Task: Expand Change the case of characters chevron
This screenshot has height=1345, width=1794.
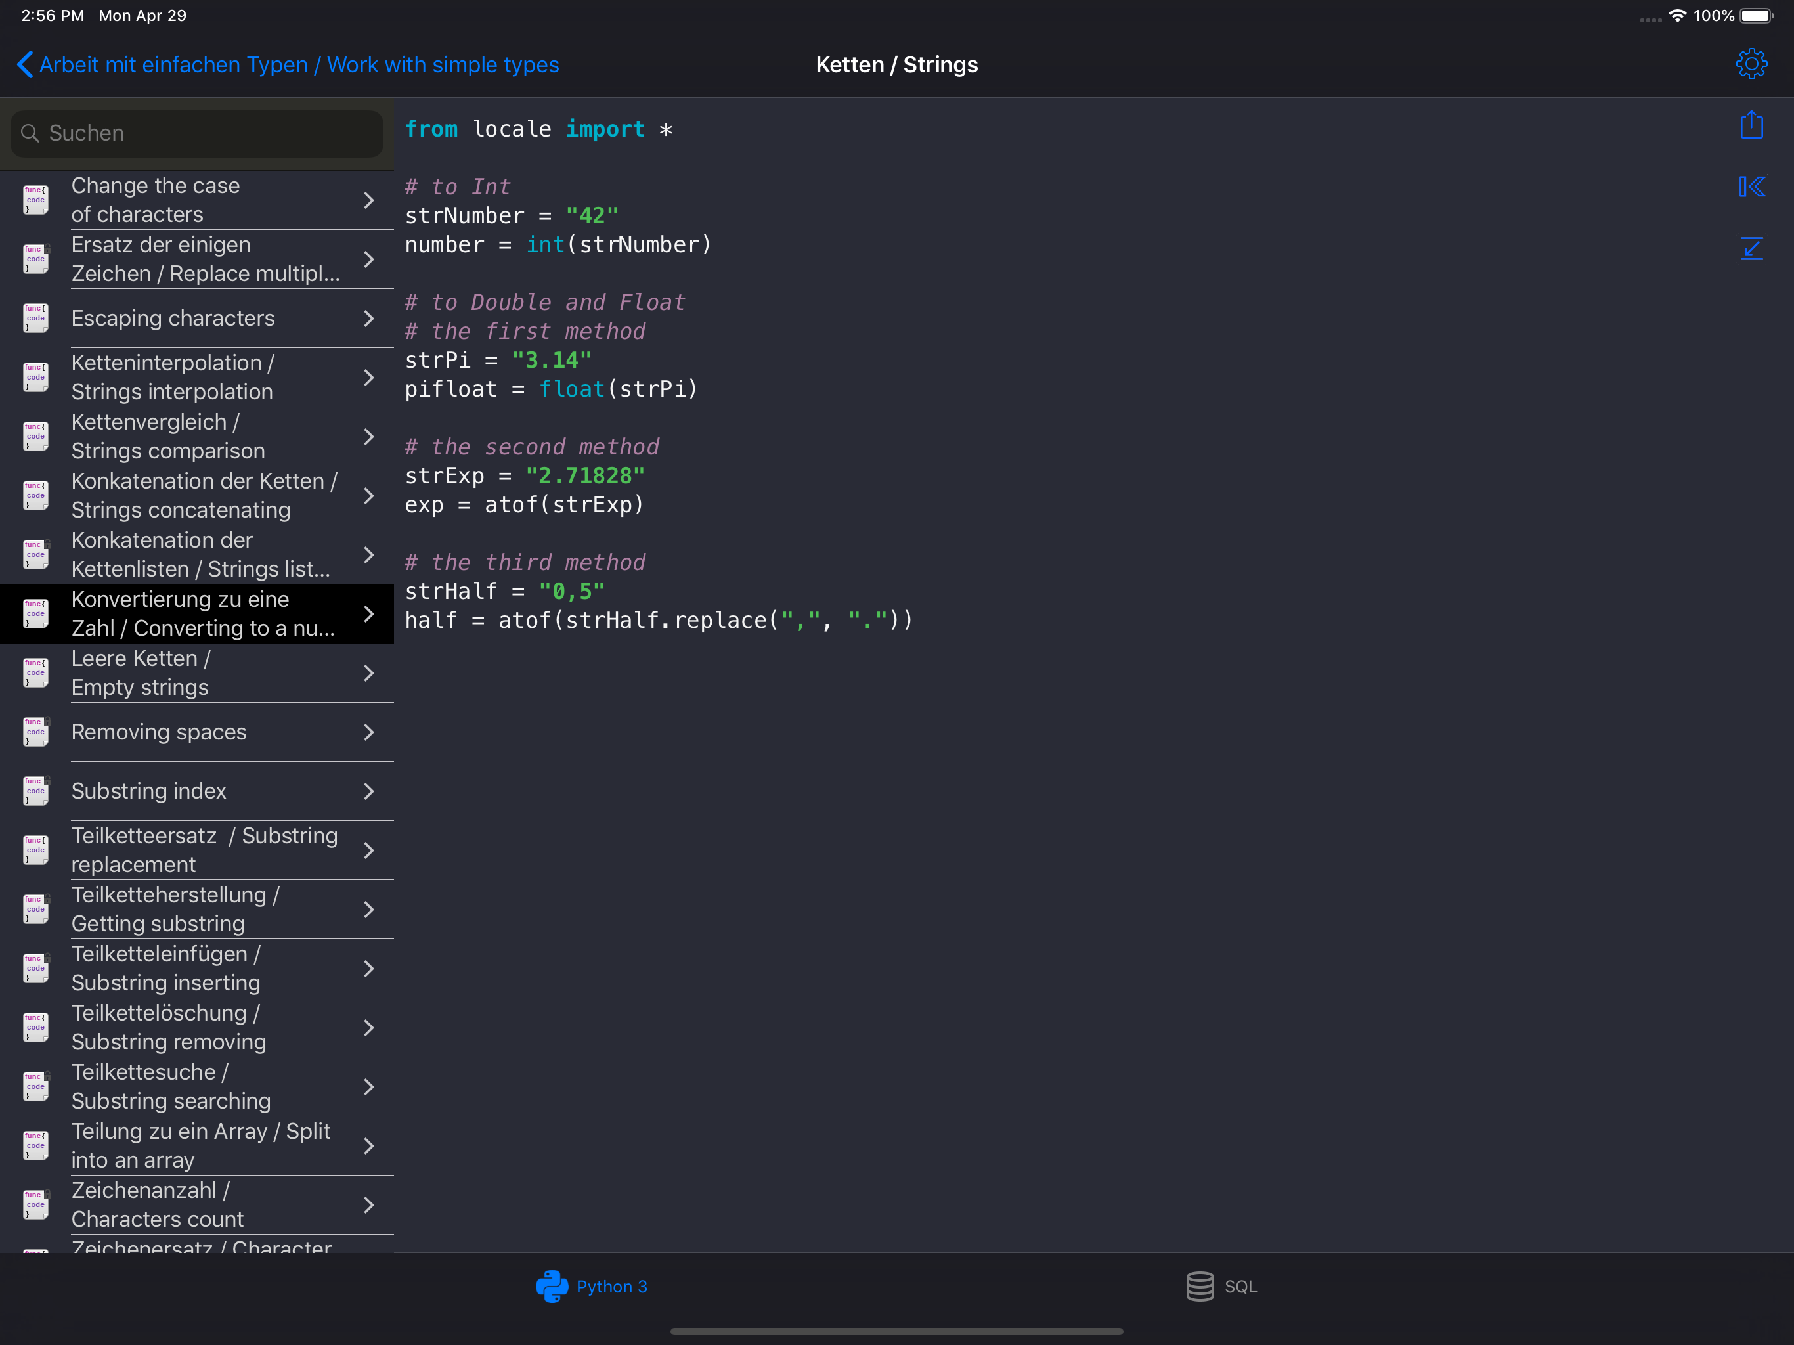Action: (369, 200)
